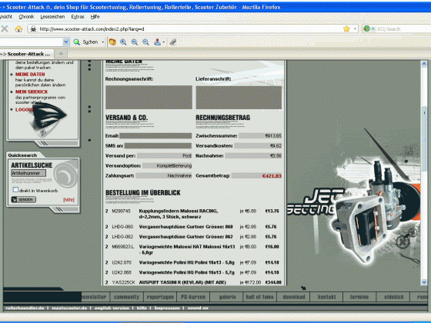Click the page scrollbar down arrow
The height and width of the screenshot is (323, 431).
(x=424, y=281)
